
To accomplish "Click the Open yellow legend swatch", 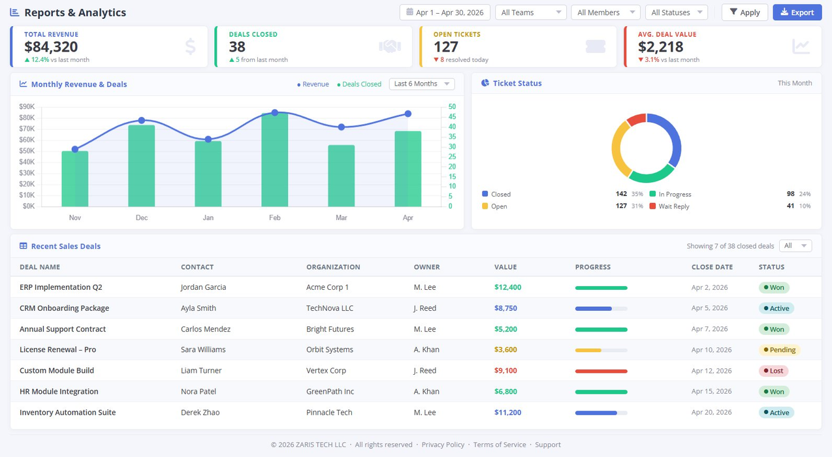I will [x=485, y=206].
